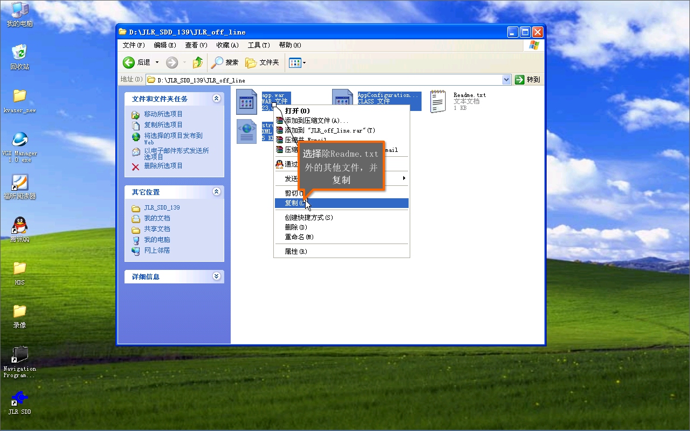Expand the address bar dropdown arrow

(x=506, y=80)
